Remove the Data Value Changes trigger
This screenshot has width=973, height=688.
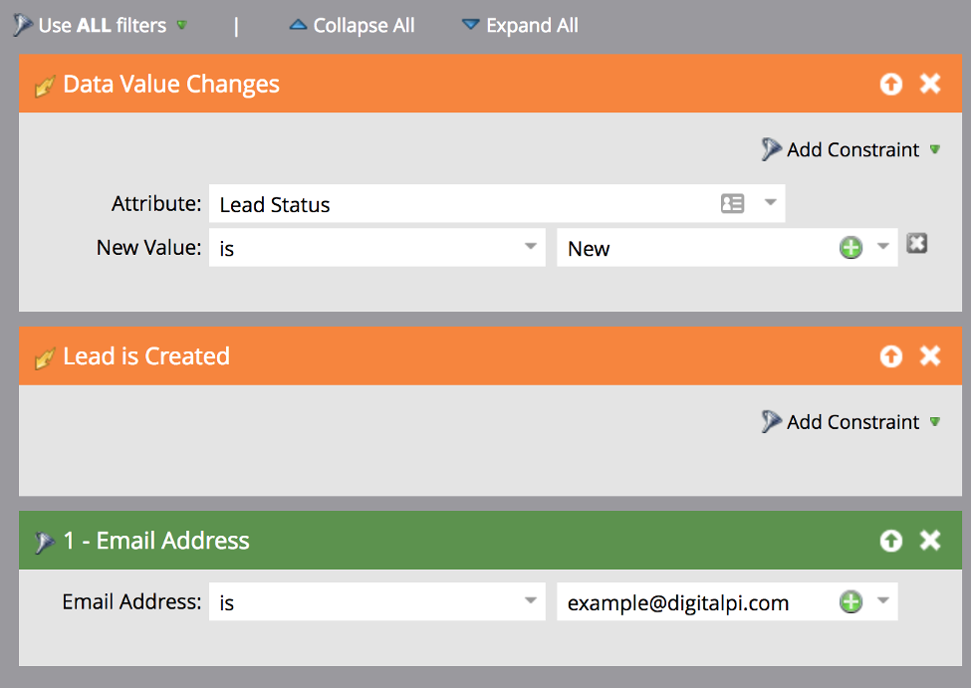coord(930,85)
